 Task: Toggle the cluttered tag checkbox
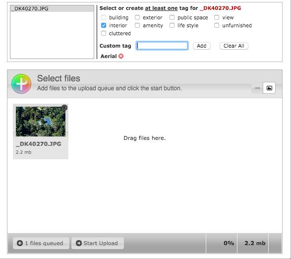point(104,33)
